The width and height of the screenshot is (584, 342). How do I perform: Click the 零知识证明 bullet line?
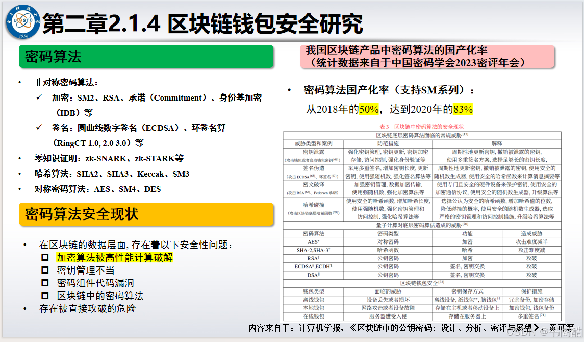[x=109, y=158]
